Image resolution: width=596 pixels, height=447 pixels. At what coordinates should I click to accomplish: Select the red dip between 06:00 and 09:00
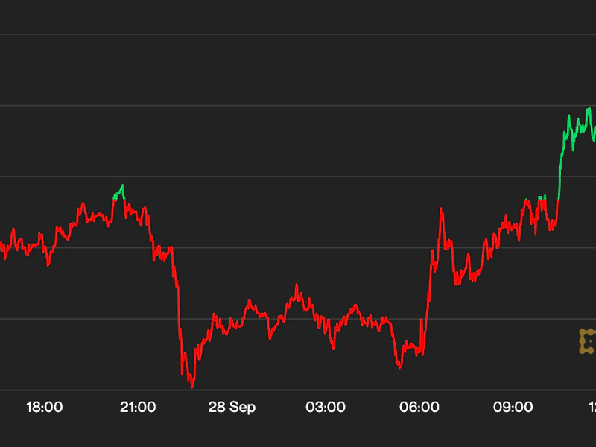457,282
